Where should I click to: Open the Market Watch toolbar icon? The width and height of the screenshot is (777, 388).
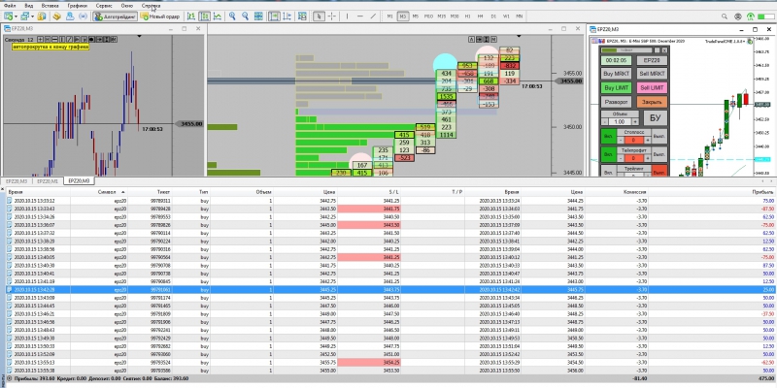click(42, 16)
